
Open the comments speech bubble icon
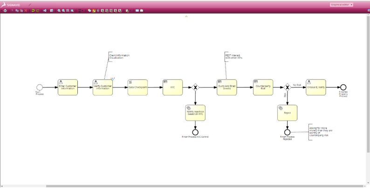[89, 11]
